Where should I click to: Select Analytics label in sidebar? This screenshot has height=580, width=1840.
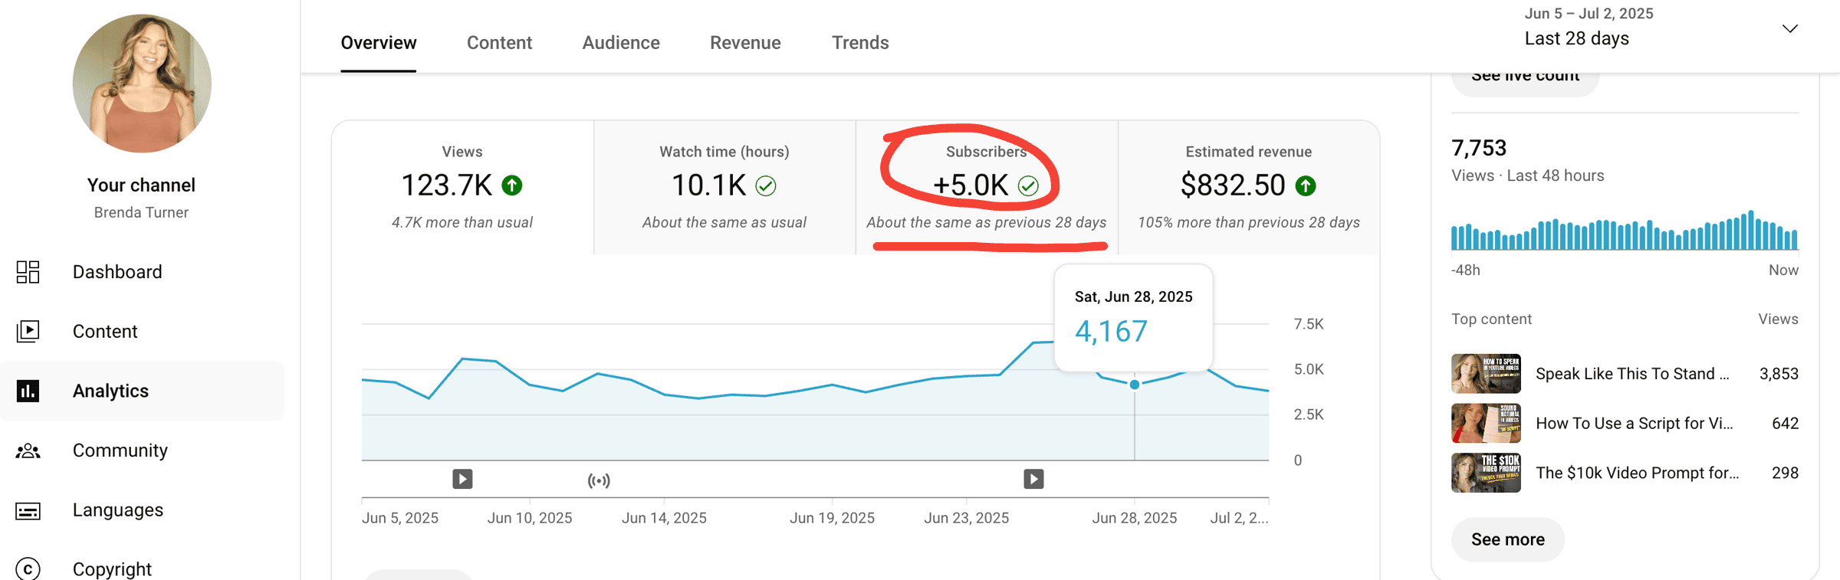[x=110, y=391]
